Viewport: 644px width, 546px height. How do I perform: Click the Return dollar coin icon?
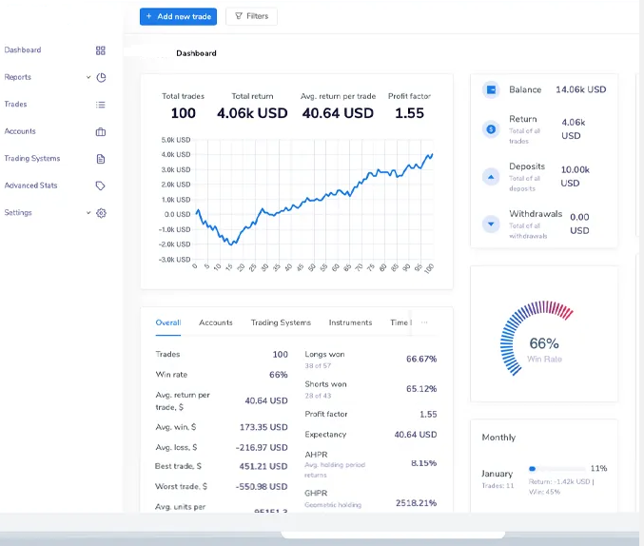pyautogui.click(x=491, y=129)
